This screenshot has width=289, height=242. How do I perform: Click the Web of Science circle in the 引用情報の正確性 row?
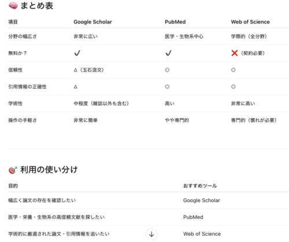tap(234, 86)
